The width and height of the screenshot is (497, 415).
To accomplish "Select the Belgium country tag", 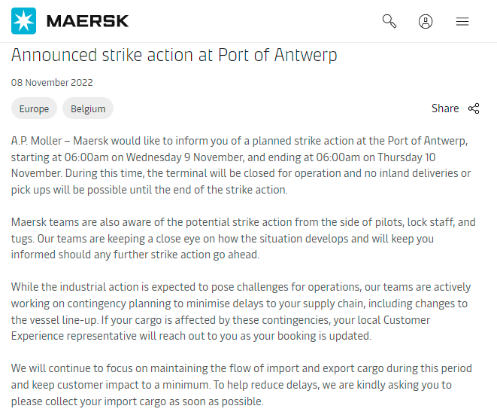I will (88, 108).
